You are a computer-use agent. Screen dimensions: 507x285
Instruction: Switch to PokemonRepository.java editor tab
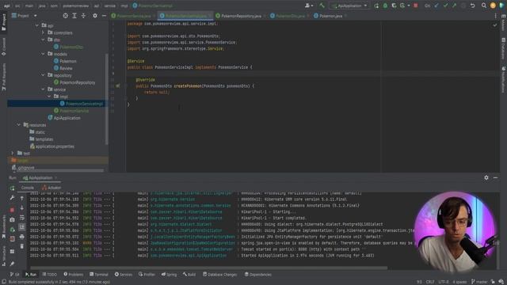click(241, 16)
